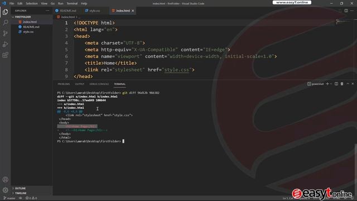Close the terminal panel
This screenshot has height=201, width=357.
tap(353, 84)
